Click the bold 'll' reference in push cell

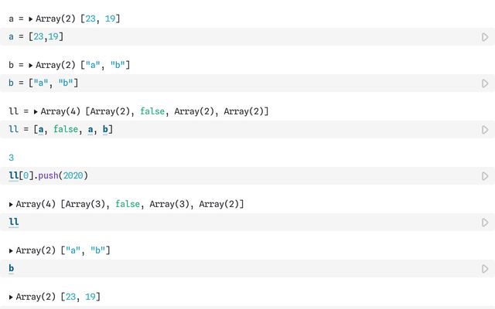[x=14, y=176]
